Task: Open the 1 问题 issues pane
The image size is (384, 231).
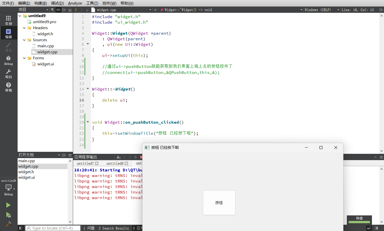Action: click(89, 228)
